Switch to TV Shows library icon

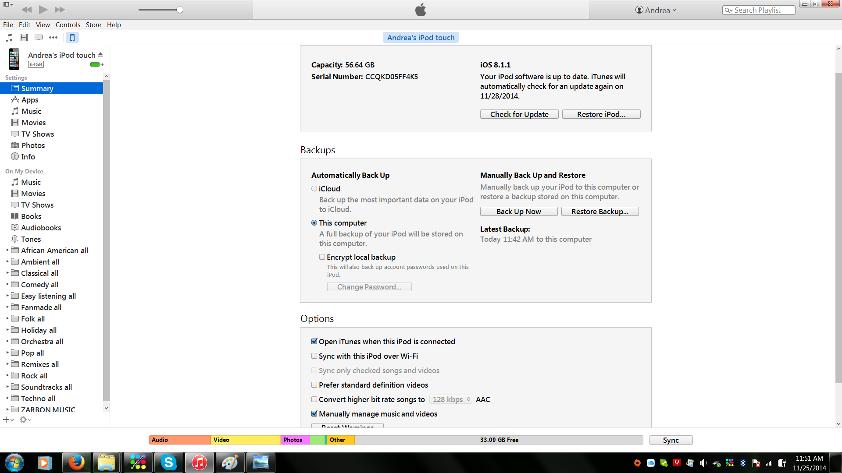39,38
